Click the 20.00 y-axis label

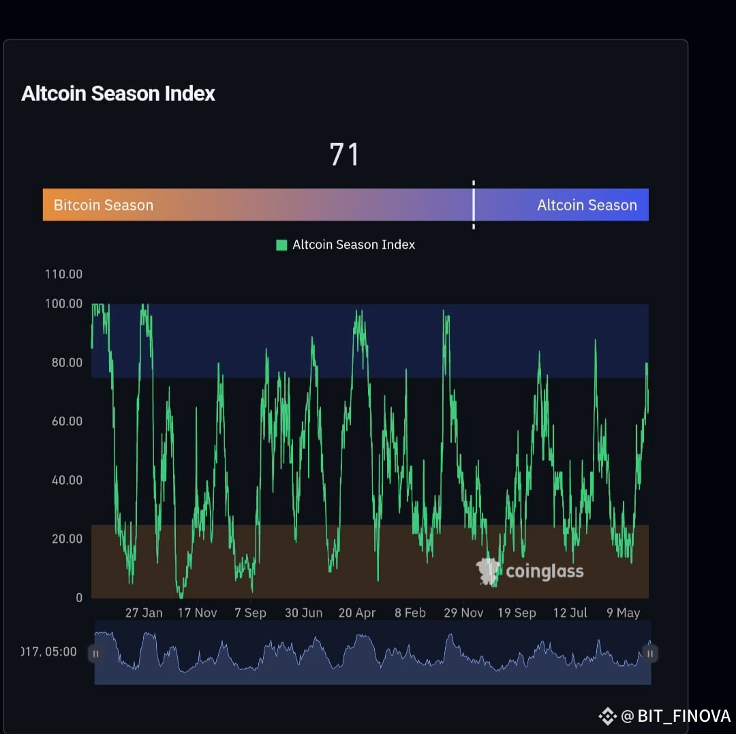coord(67,539)
